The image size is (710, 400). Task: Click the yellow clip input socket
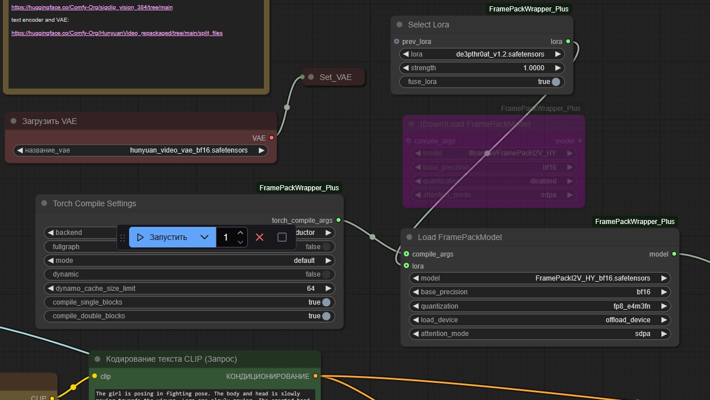95,376
